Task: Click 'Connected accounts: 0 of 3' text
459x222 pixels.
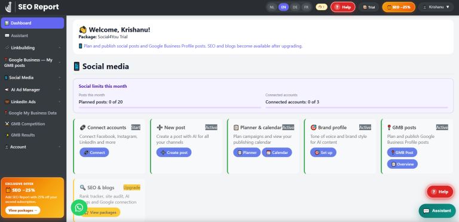Action: point(292,102)
